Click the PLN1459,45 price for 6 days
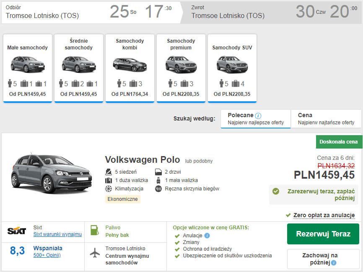 324,175
